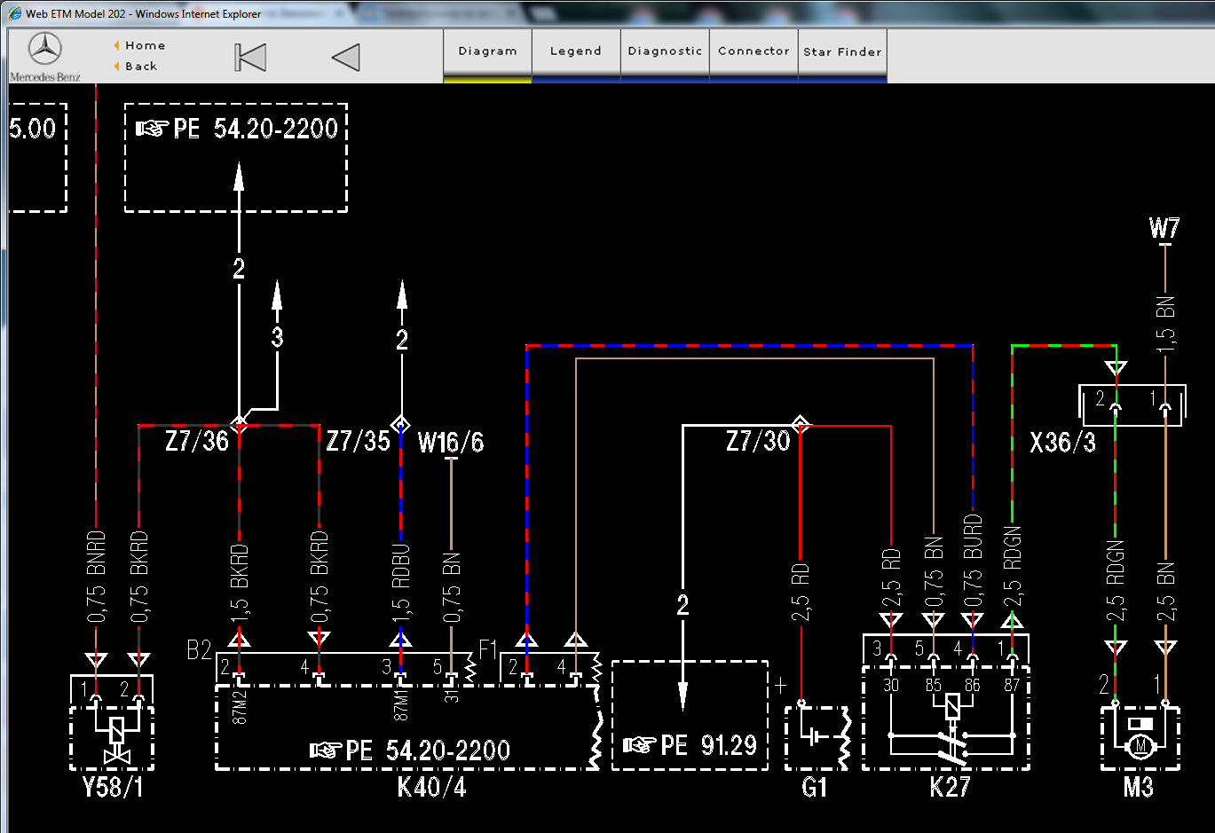Open the Diagnostic tab

coord(665,54)
